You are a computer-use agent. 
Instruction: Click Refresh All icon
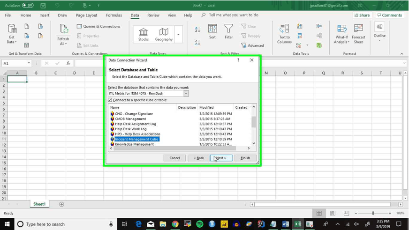[x=63, y=29]
